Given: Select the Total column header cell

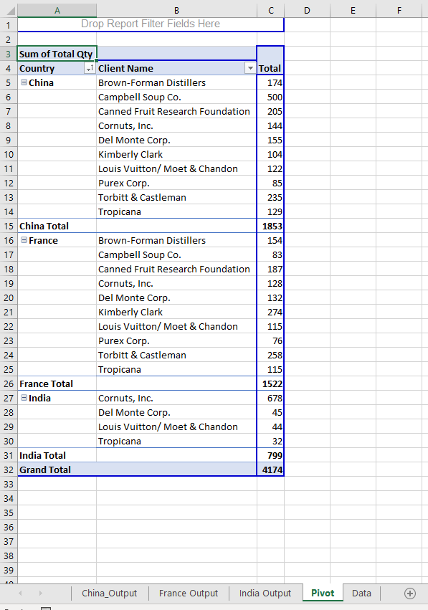Looking at the screenshot, I should coord(270,69).
